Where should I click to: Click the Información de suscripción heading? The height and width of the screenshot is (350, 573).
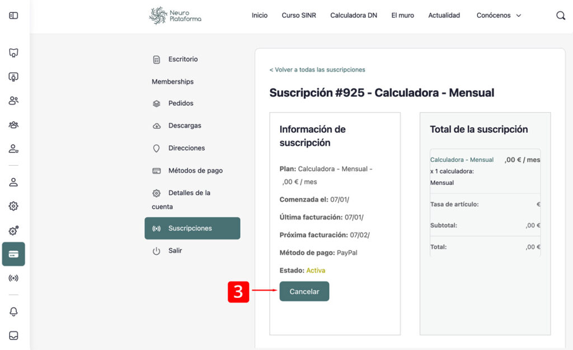click(312, 136)
